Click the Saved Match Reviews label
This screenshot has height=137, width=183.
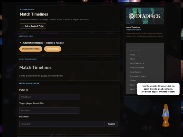pyautogui.click(x=134, y=30)
